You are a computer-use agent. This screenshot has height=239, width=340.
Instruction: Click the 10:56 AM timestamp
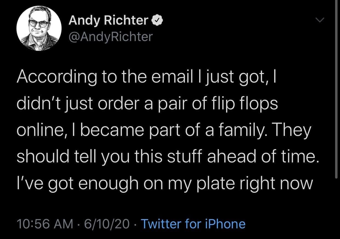click(45, 224)
